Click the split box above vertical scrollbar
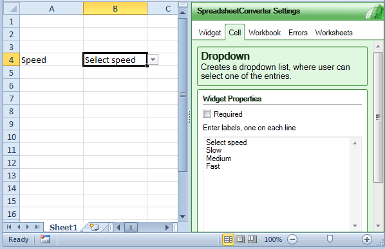 [x=183, y=4]
